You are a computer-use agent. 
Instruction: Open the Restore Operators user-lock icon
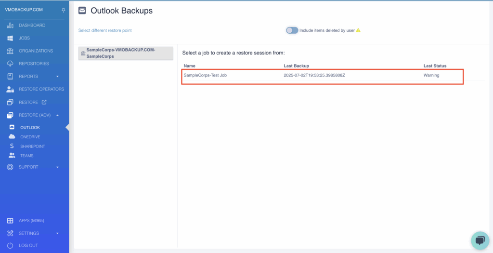coord(10,89)
